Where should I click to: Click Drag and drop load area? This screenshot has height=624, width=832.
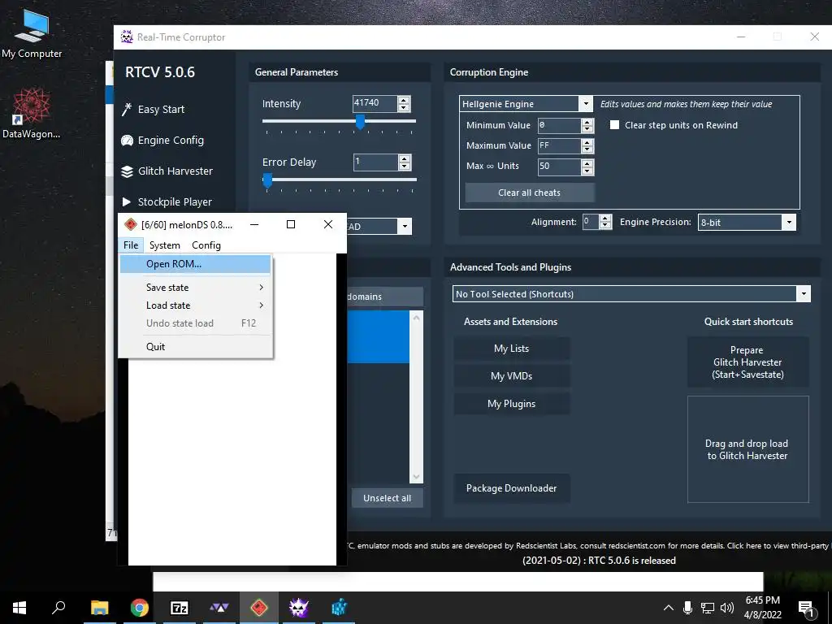click(x=747, y=449)
